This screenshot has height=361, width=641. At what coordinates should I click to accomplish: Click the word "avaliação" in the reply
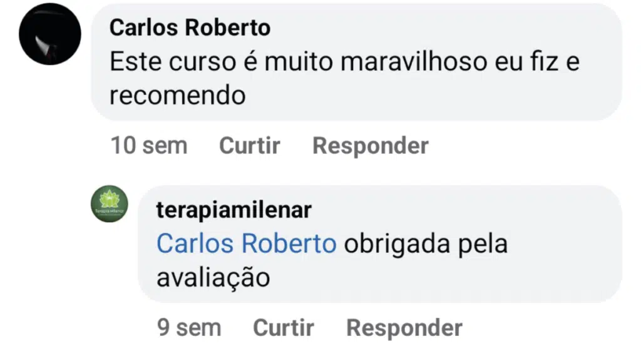213,277
